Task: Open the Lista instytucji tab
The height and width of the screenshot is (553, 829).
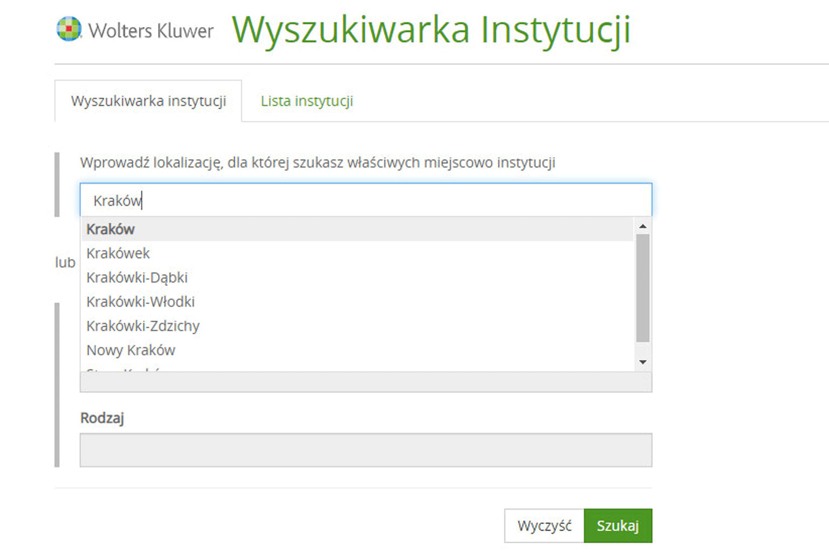Action: click(307, 101)
